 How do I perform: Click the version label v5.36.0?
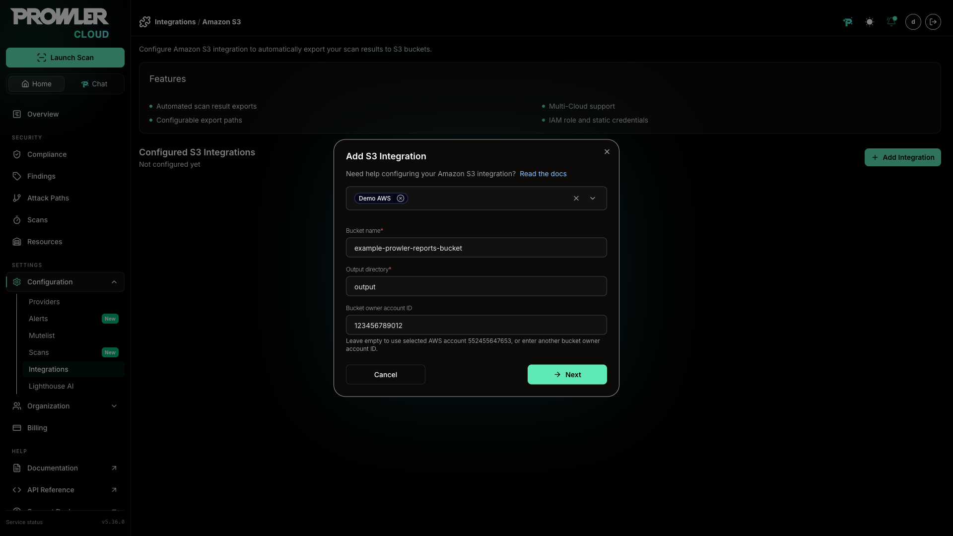pos(113,522)
